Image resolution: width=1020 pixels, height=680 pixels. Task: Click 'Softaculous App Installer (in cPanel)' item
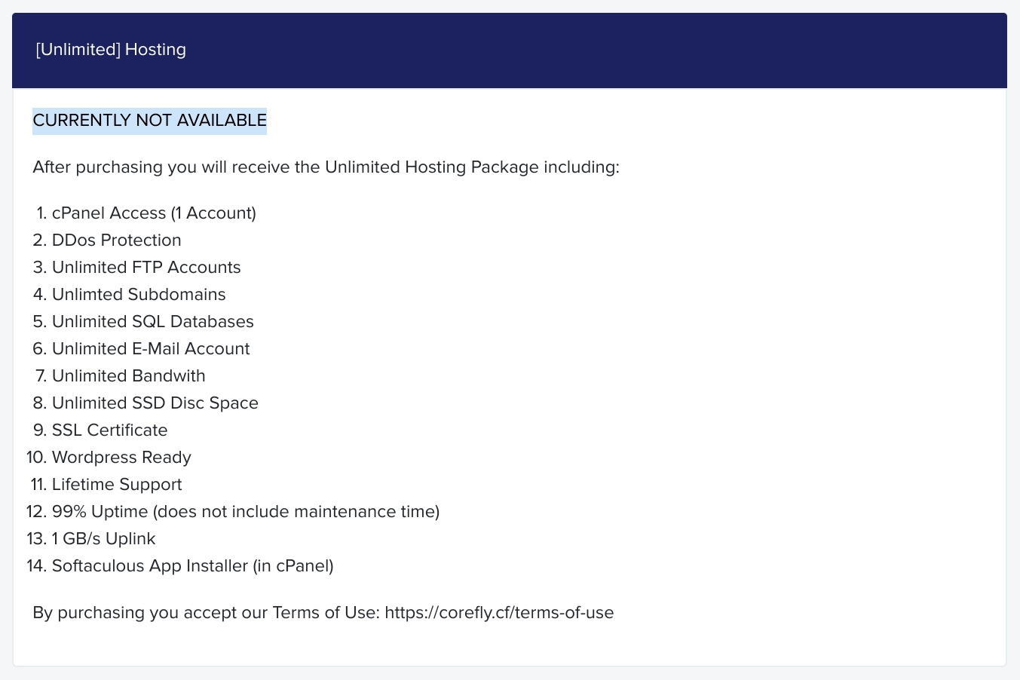(193, 566)
